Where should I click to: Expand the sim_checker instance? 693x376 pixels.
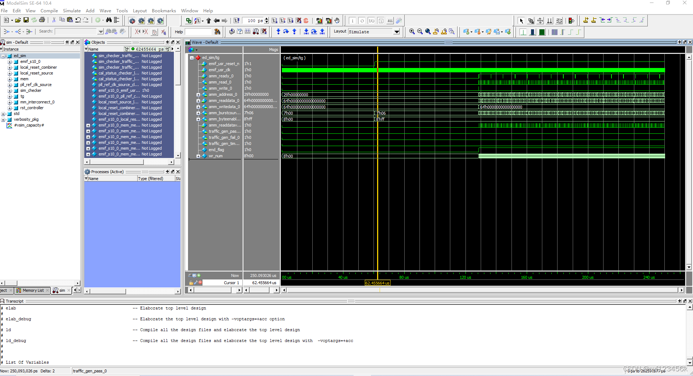10,91
